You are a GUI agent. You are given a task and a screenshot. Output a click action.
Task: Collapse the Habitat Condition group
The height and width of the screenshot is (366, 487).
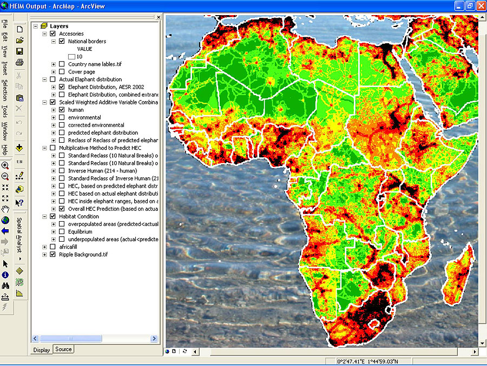[x=45, y=216]
